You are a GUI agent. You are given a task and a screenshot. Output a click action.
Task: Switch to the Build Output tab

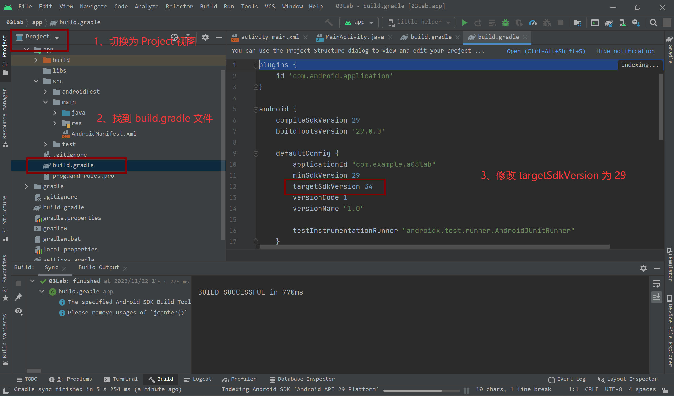coord(99,267)
